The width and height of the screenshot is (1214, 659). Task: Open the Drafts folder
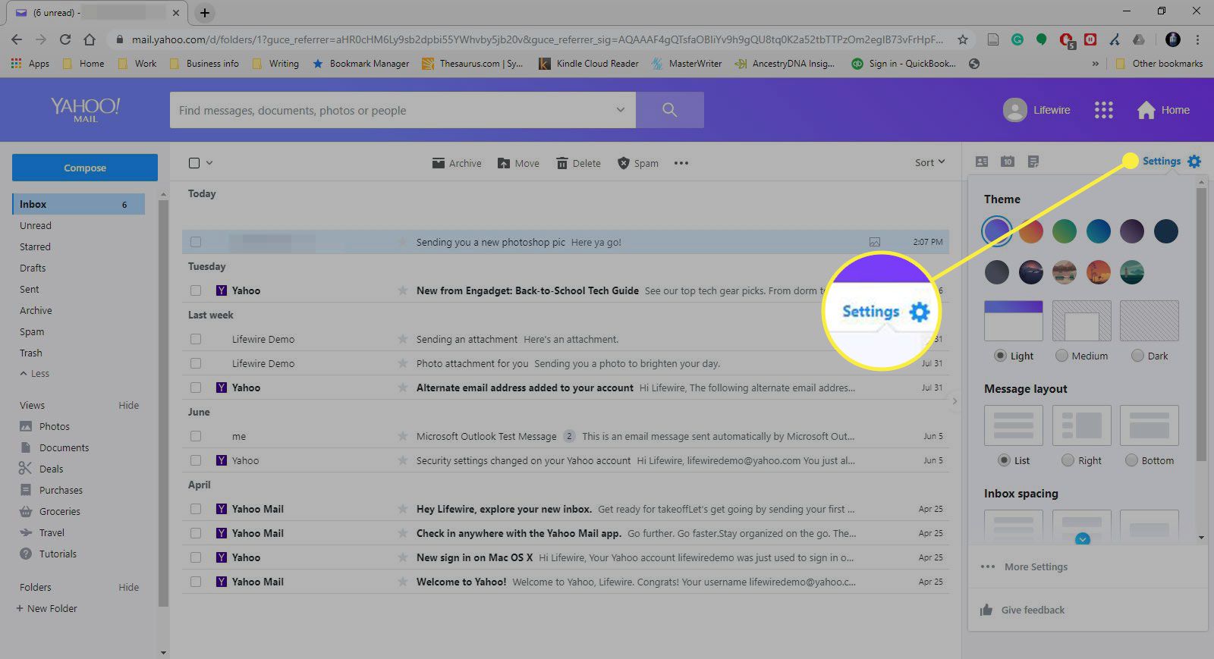coord(33,268)
